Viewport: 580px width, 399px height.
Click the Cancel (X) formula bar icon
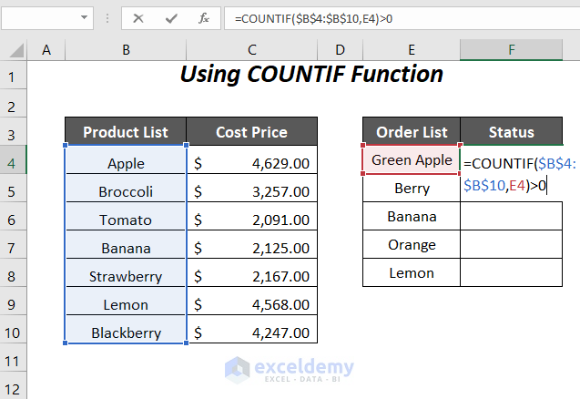[138, 17]
